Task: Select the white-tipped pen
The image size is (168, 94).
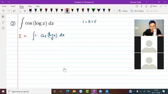Action: click(62, 10)
